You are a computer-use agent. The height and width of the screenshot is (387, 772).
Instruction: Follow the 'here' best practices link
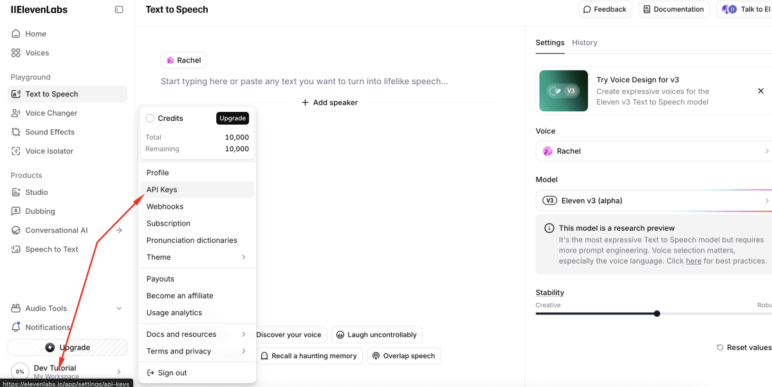pos(694,261)
